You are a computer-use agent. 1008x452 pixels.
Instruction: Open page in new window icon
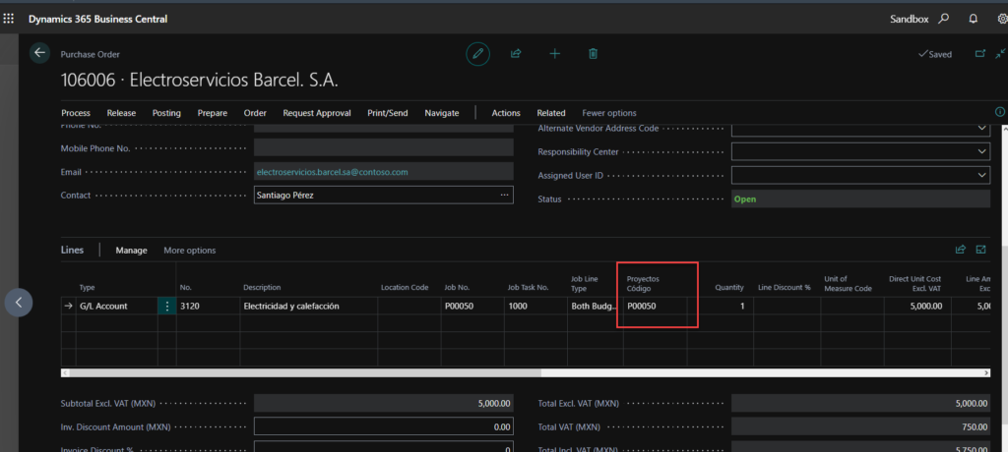click(x=980, y=54)
